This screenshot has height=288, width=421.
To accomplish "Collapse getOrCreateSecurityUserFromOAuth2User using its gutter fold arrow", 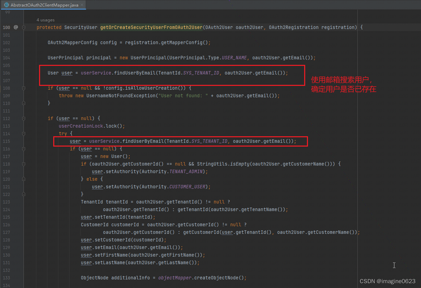I will [23, 27].
